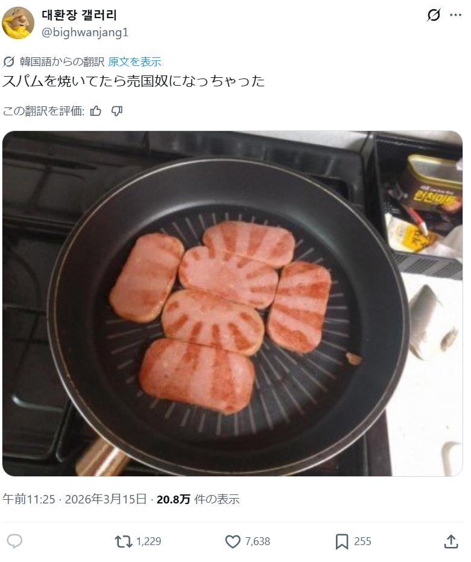
Task: Open the @bighwanjang1 handle link
Action: tap(85, 32)
